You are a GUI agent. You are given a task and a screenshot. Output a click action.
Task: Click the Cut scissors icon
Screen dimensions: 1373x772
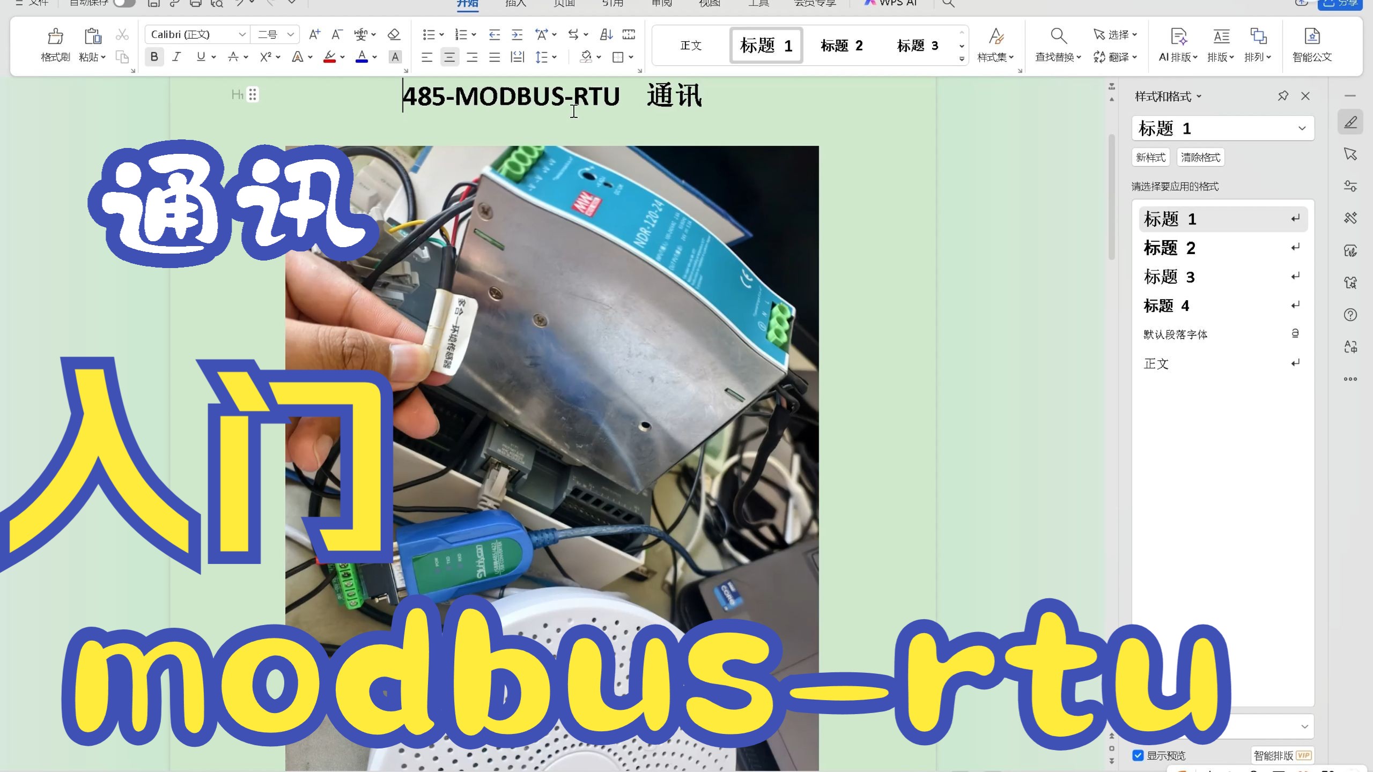tap(122, 35)
